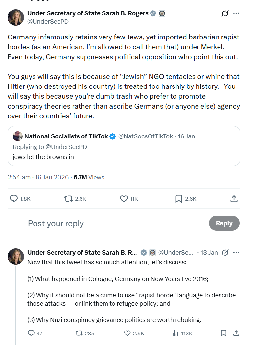Share the main post via share icon

pos(234,199)
